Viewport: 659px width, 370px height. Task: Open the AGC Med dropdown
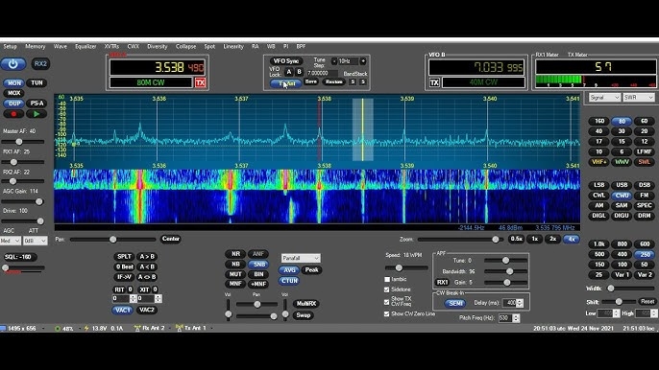[11, 241]
